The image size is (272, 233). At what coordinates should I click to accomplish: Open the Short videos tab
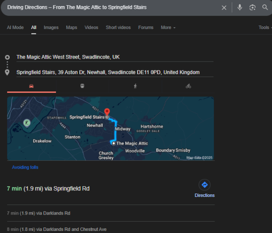pyautogui.click(x=118, y=27)
